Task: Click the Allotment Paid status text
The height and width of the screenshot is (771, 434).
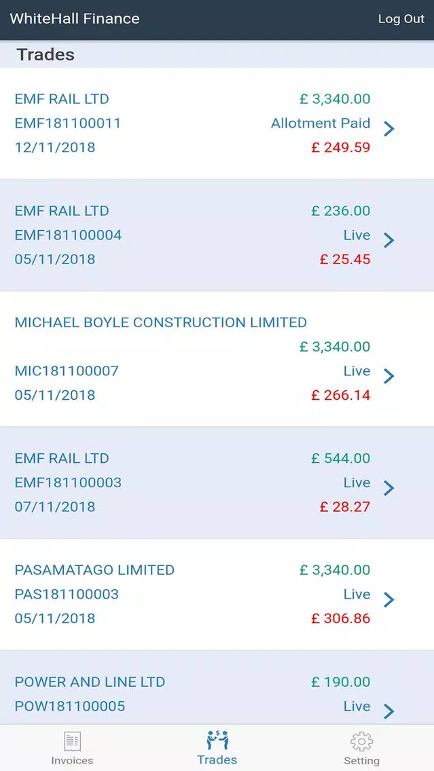Action: [x=321, y=124]
